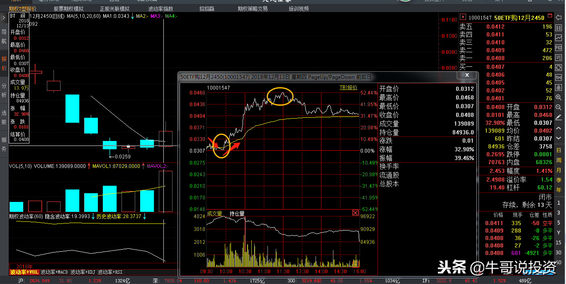This screenshot has width=566, height=284.
Task: Click the red play square beside 10001547
Action: coord(463,17)
